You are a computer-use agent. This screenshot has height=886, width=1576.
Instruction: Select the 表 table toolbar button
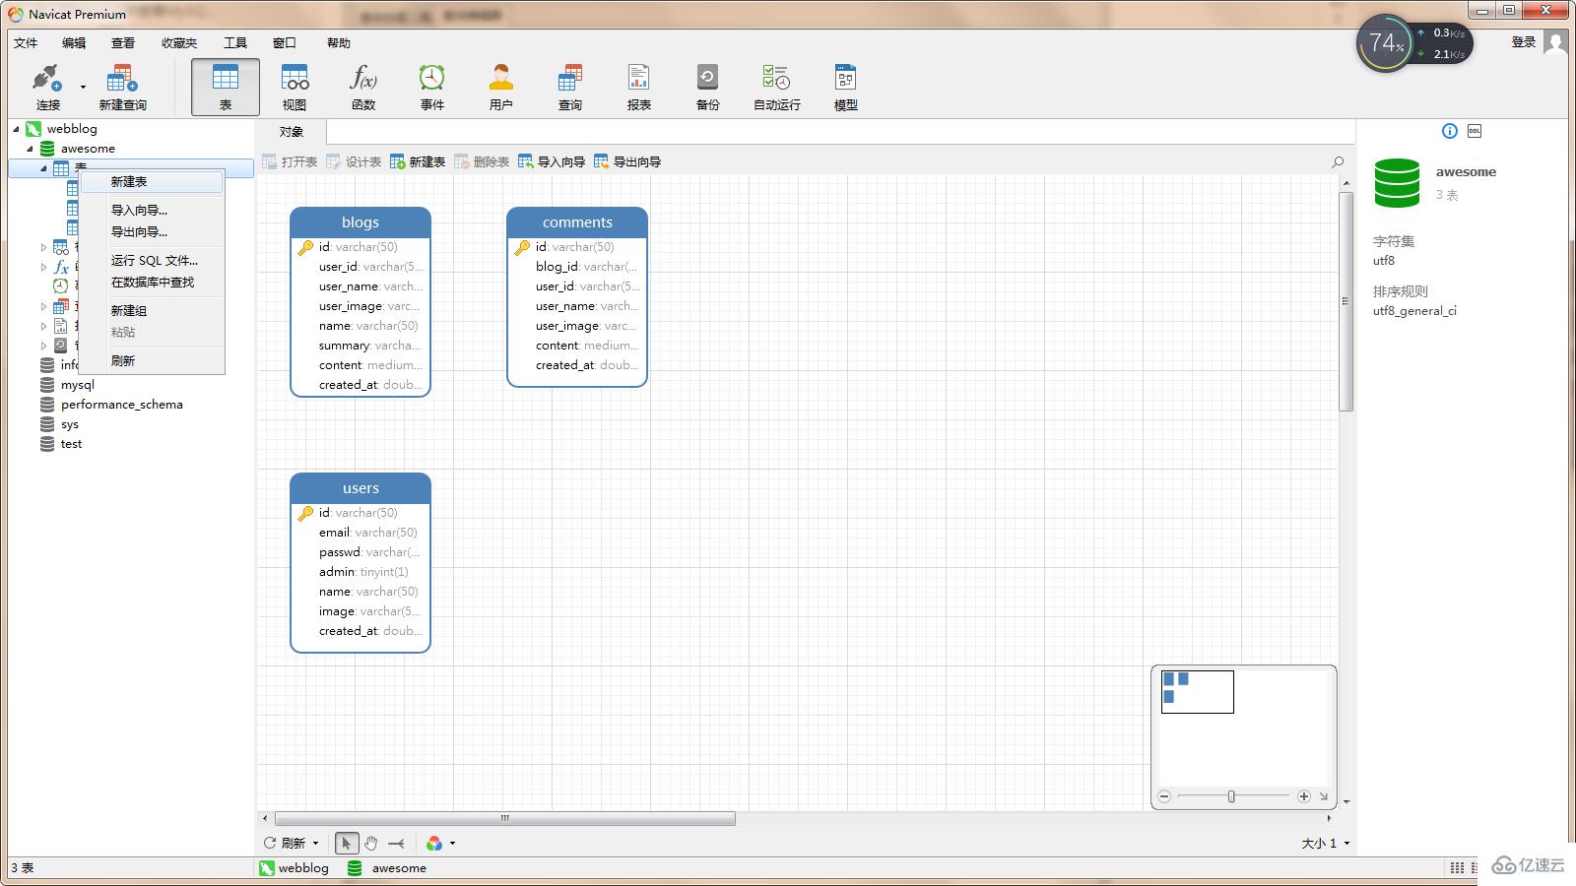[226, 87]
